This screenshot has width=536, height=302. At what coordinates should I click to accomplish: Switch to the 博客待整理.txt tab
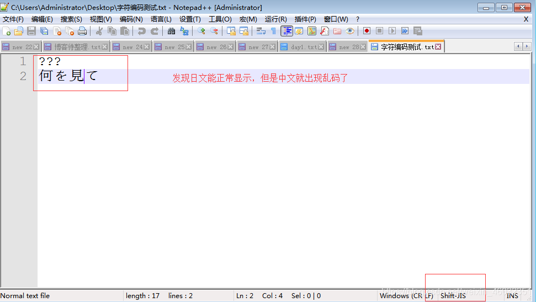[x=76, y=47]
